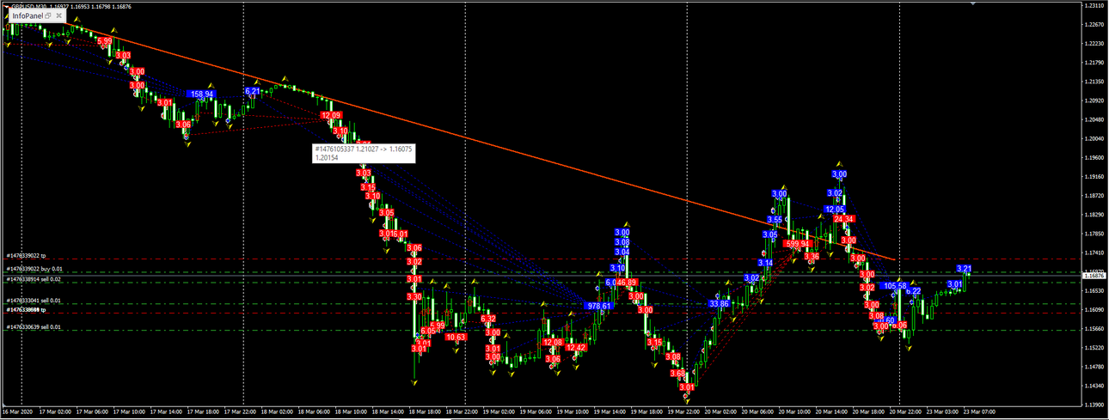
Task: Click the red 599.94 trade label
Action: (799, 244)
